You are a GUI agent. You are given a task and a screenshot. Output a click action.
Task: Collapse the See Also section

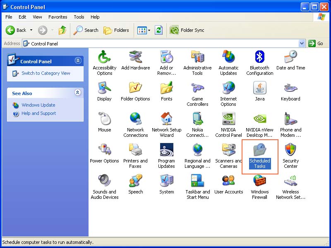pos(78,92)
